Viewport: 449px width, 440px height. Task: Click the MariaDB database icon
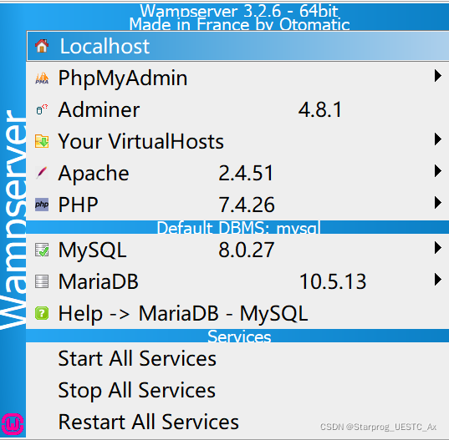point(42,281)
